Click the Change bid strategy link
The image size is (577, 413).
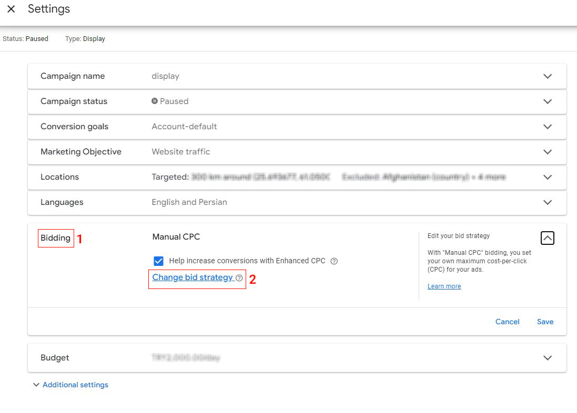pos(193,277)
